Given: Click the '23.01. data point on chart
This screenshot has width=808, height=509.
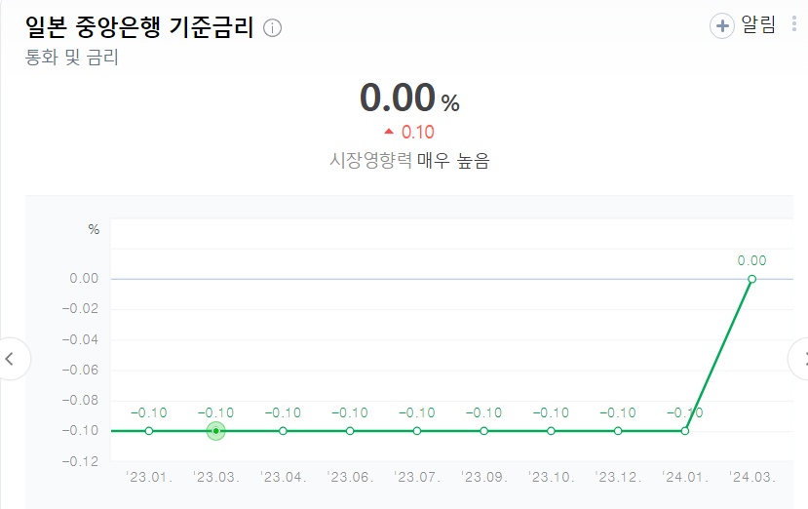Looking at the screenshot, I should pyautogui.click(x=149, y=430).
